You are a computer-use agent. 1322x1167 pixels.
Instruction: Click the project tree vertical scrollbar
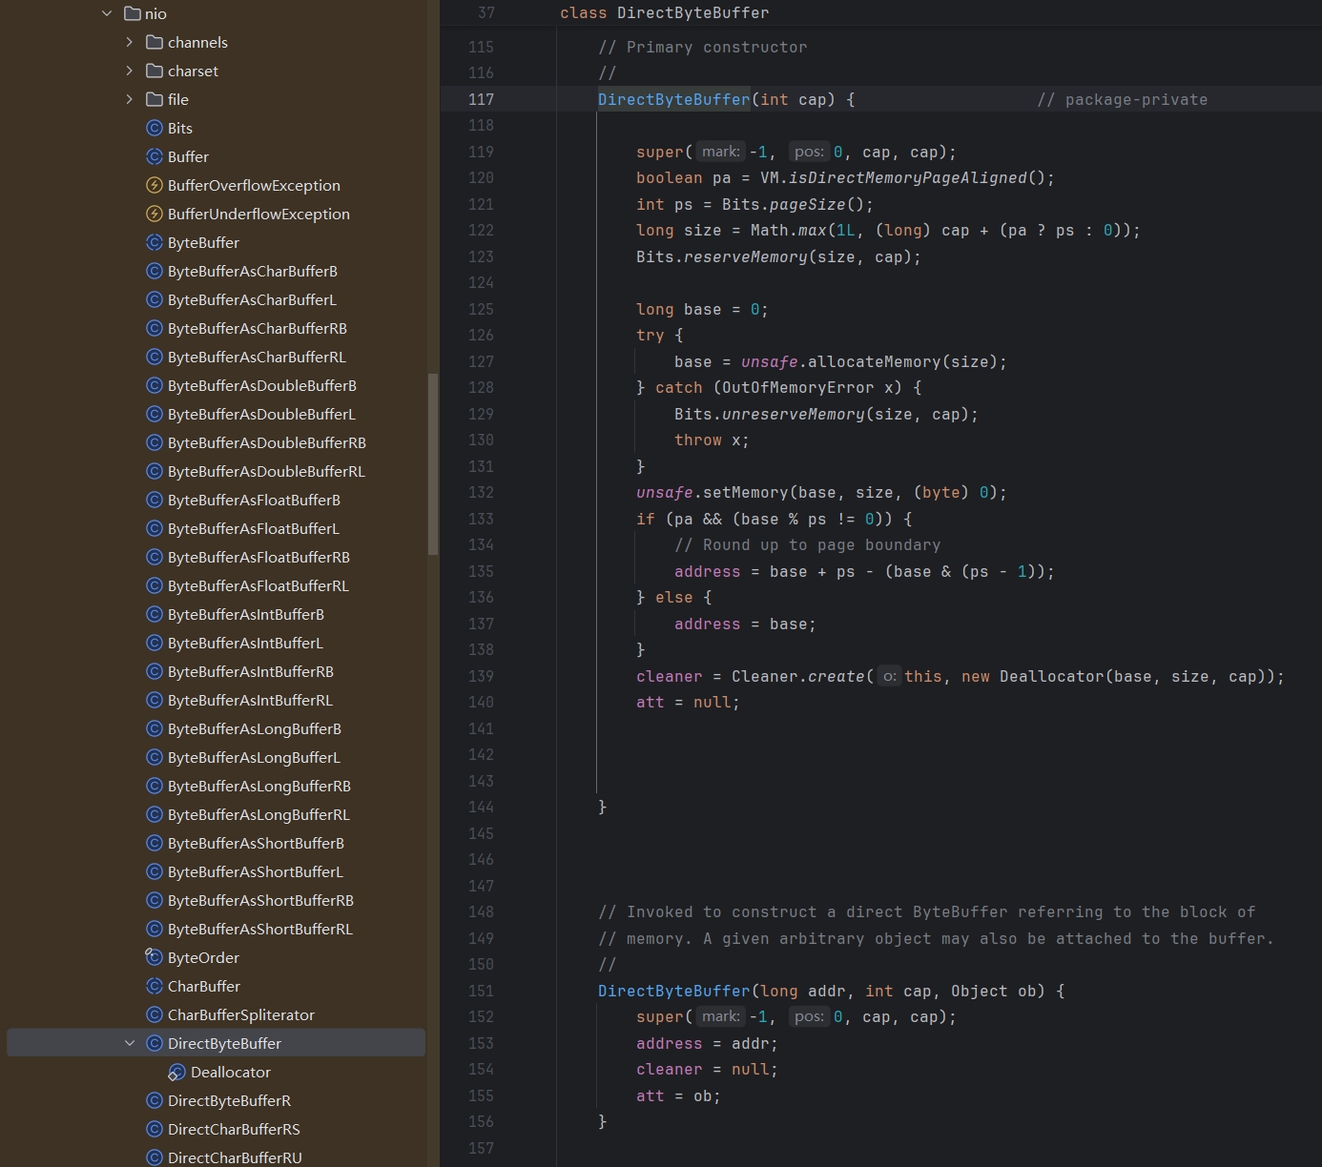433,464
